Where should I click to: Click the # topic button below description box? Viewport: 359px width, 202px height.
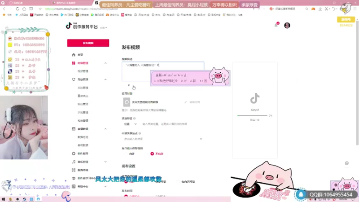[129, 85]
